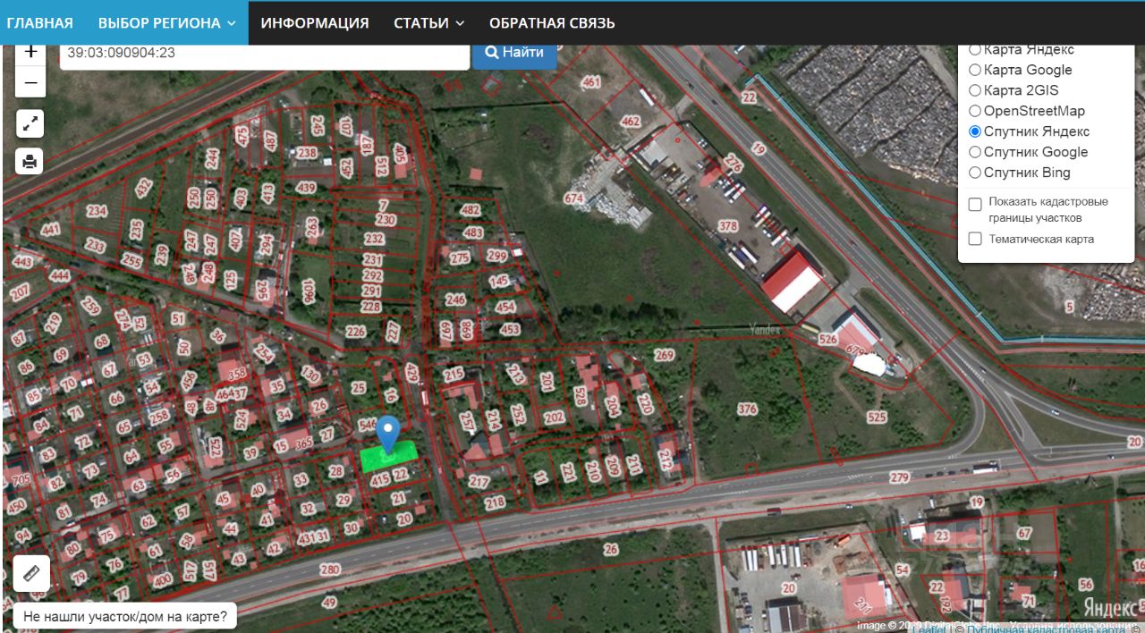The image size is (1145, 633).
Task: Expand the СТАТЬИ dropdown menu
Action: [x=429, y=22]
